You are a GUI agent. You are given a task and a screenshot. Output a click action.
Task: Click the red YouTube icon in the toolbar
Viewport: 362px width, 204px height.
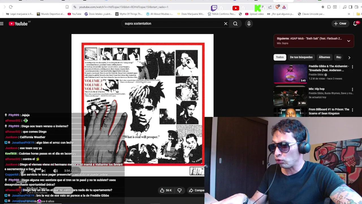click(x=236, y=8)
